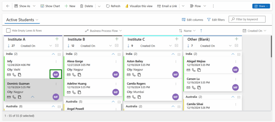This screenshot has width=275, height=122.
Task: Minimize Australia row in Other (Blank) lane
Action: 239,97
